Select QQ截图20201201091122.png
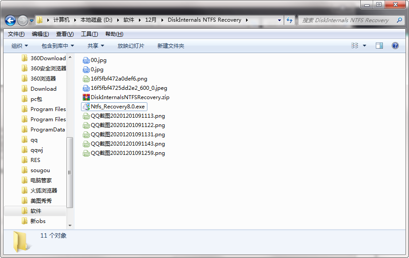This screenshot has width=409, height=258. pyautogui.click(x=124, y=125)
